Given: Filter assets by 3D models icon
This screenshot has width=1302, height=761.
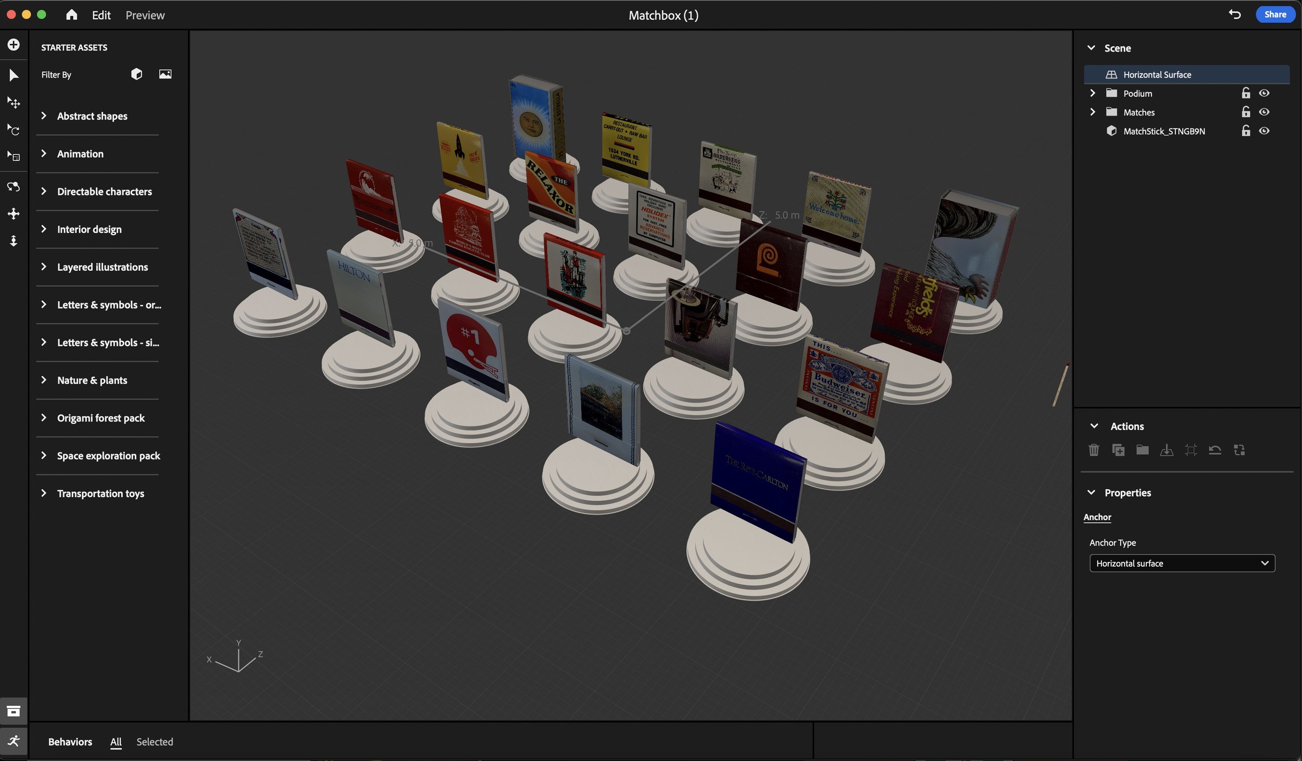Looking at the screenshot, I should pyautogui.click(x=136, y=74).
